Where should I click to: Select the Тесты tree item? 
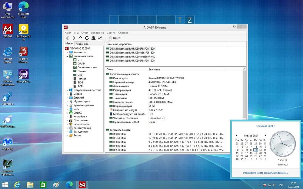click(77, 135)
